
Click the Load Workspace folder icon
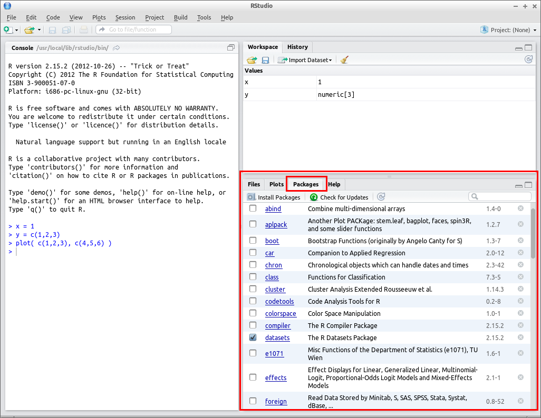(252, 60)
